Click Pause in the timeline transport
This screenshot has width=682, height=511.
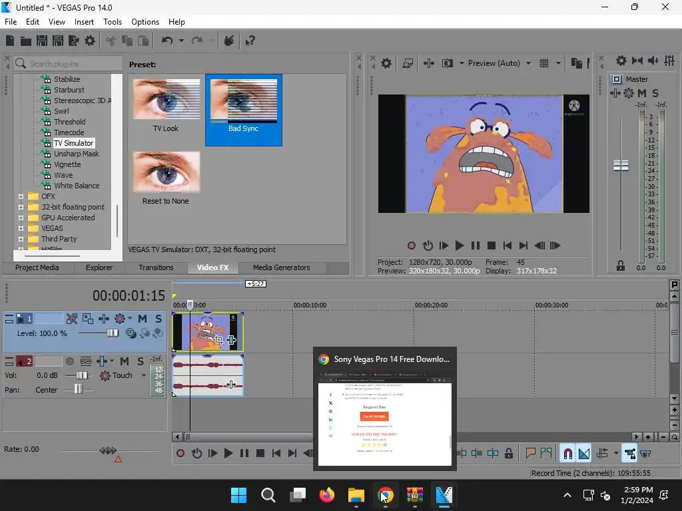[244, 454]
